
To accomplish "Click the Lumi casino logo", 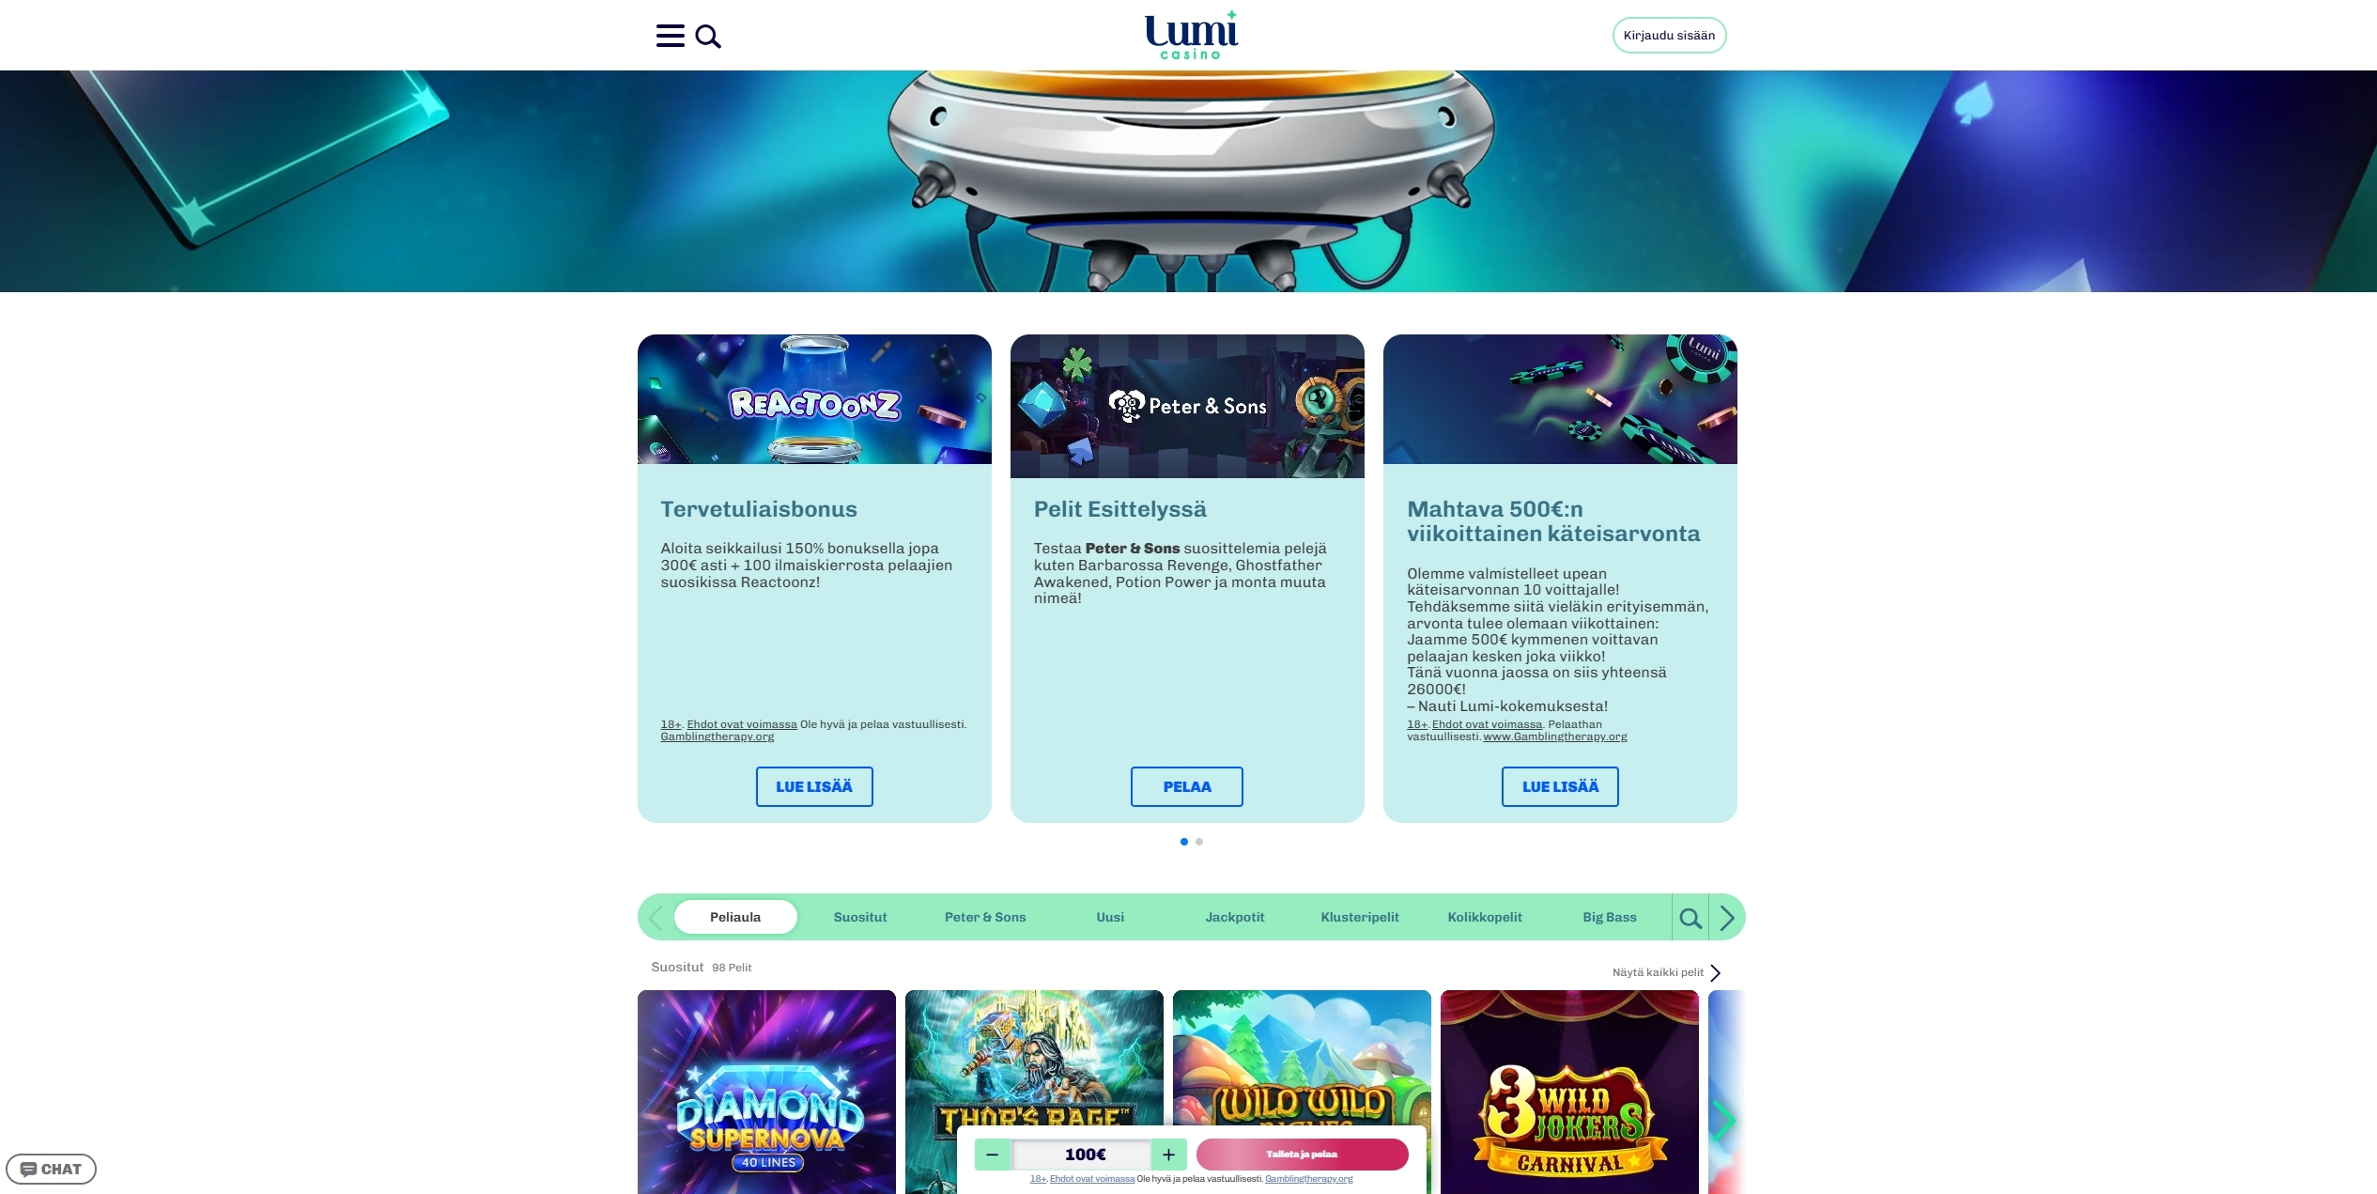I will (x=1192, y=35).
